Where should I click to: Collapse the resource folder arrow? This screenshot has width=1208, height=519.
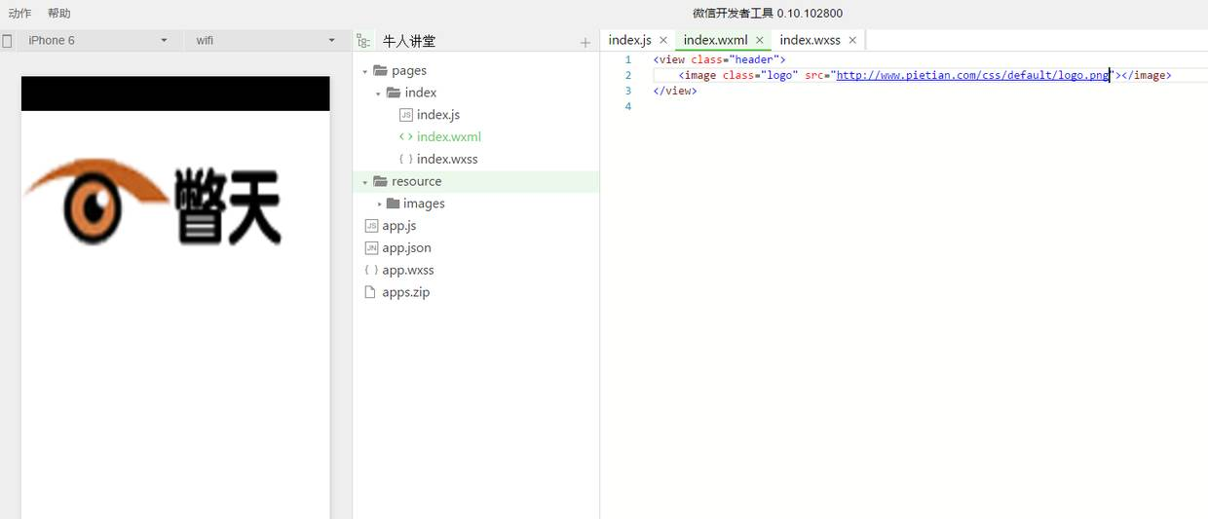click(365, 182)
